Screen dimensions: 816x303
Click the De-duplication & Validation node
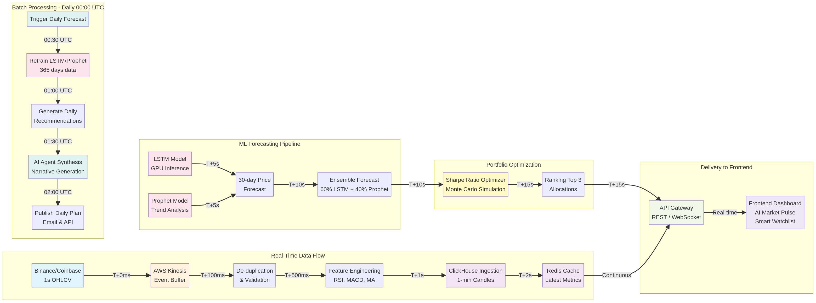pos(254,275)
